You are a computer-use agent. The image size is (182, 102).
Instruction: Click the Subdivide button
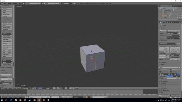[7, 43]
